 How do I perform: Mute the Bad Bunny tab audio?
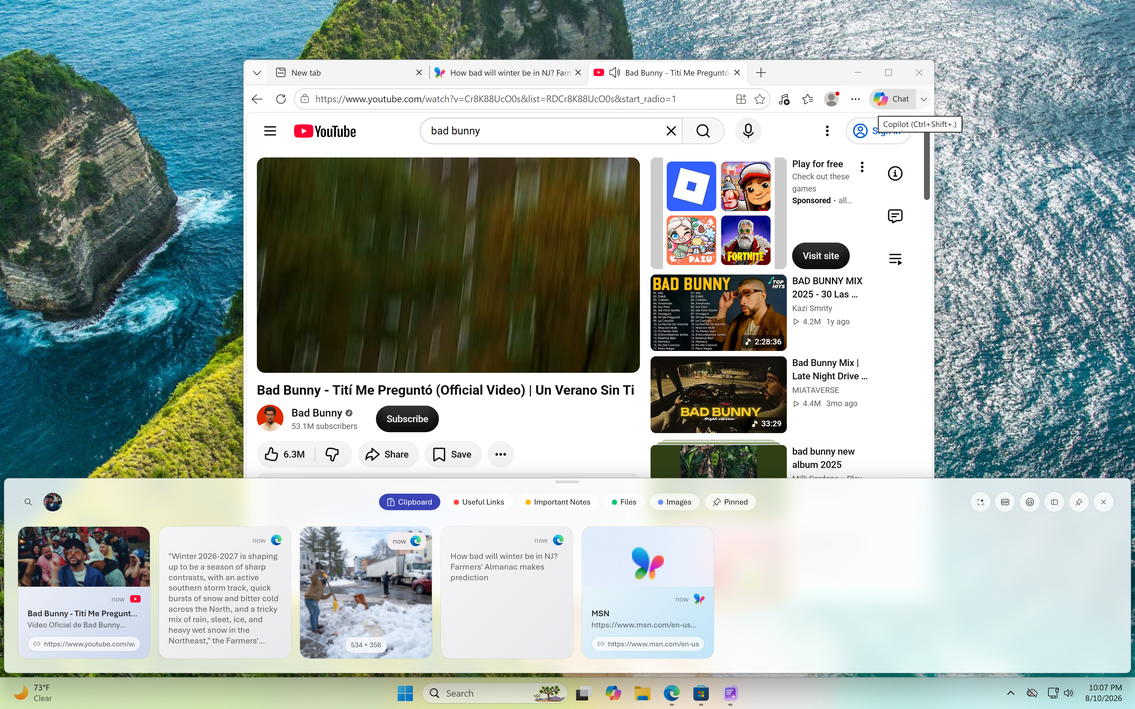[x=614, y=73]
